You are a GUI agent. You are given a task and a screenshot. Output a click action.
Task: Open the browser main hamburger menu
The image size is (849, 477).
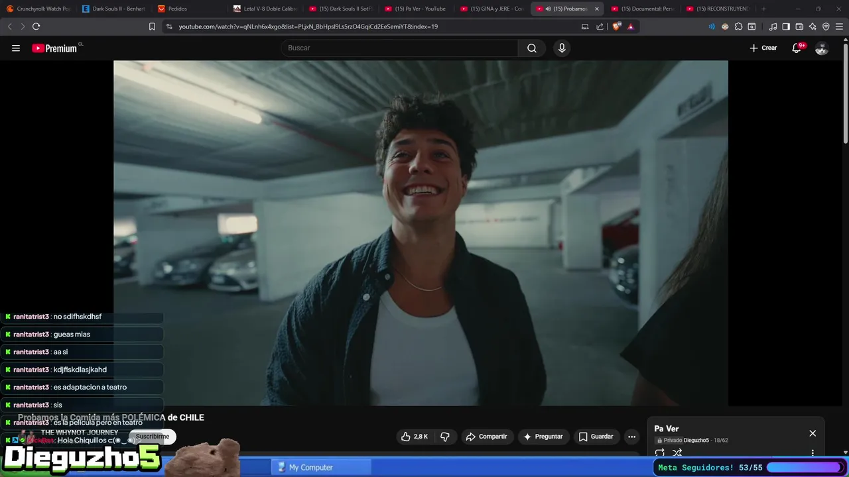click(840, 26)
